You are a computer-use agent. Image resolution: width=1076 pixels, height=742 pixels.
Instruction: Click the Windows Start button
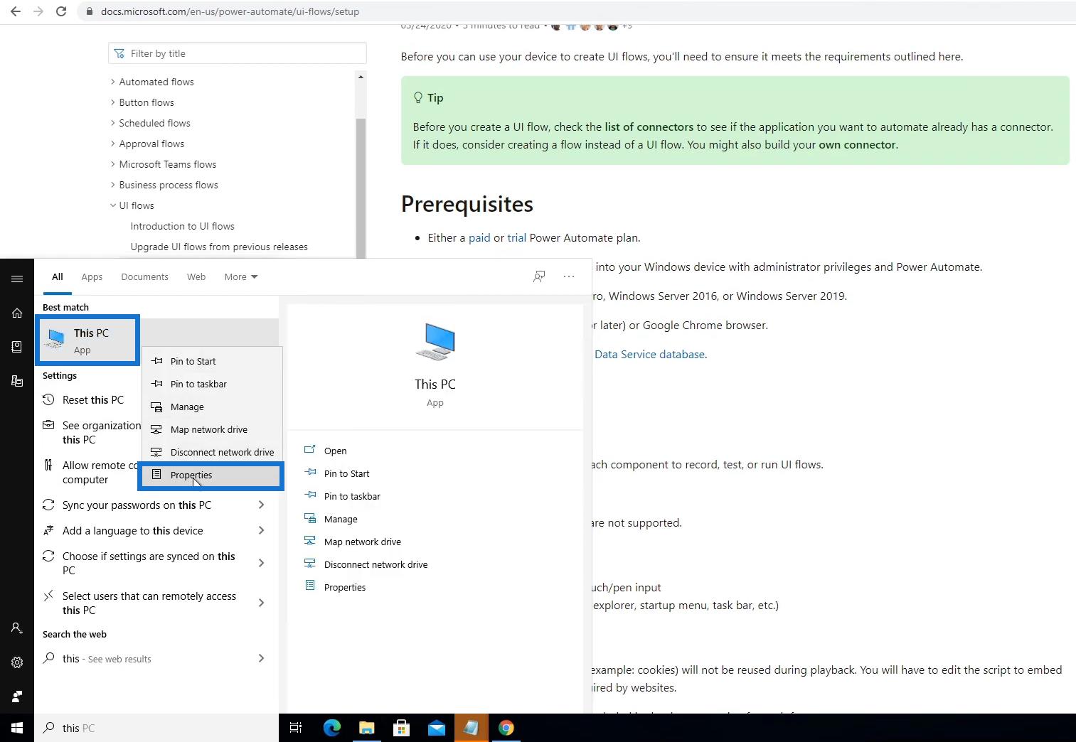pyautogui.click(x=17, y=728)
